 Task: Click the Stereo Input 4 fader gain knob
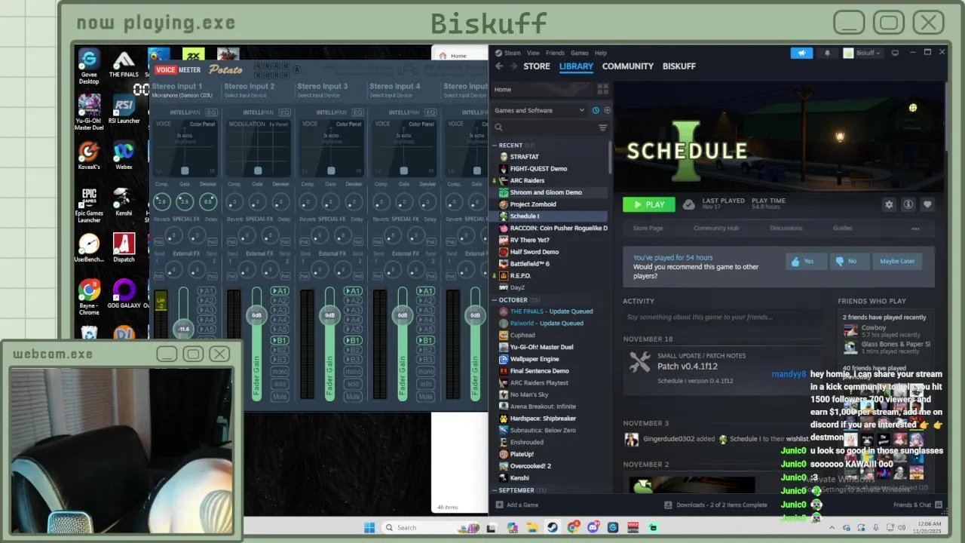click(403, 315)
